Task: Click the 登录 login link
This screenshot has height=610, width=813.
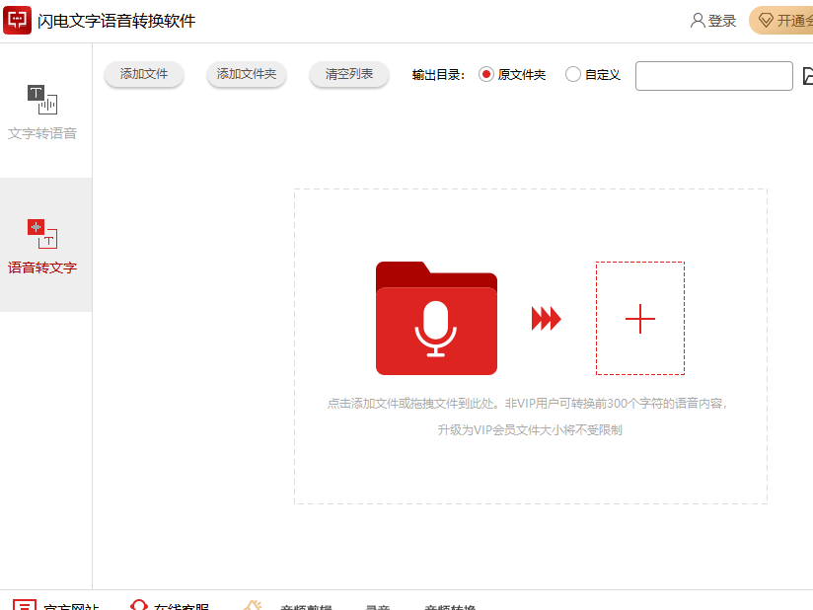Action: tap(722, 21)
